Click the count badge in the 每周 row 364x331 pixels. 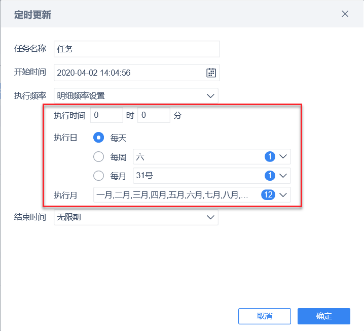(x=270, y=157)
